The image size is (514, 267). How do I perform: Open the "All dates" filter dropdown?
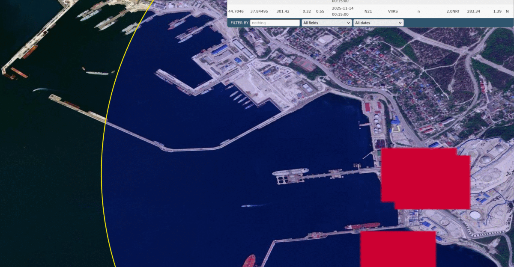[379, 23]
